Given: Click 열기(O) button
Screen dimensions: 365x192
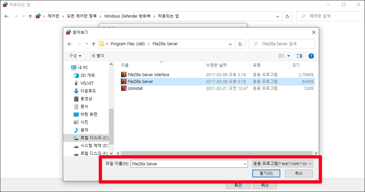Looking at the screenshot, I should click(x=266, y=173).
